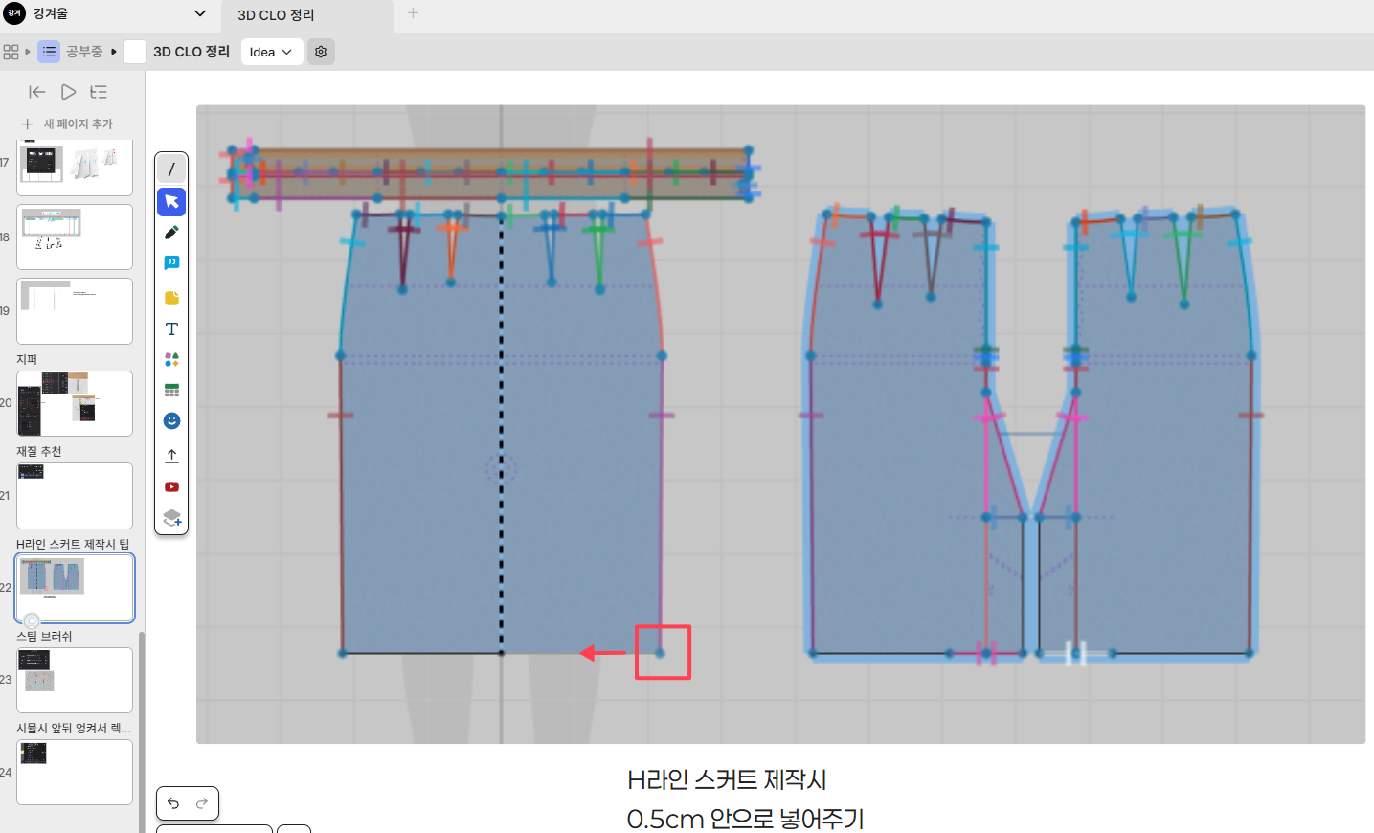This screenshot has width=1374, height=833.
Task: Choose the Text tool
Action: click(171, 329)
